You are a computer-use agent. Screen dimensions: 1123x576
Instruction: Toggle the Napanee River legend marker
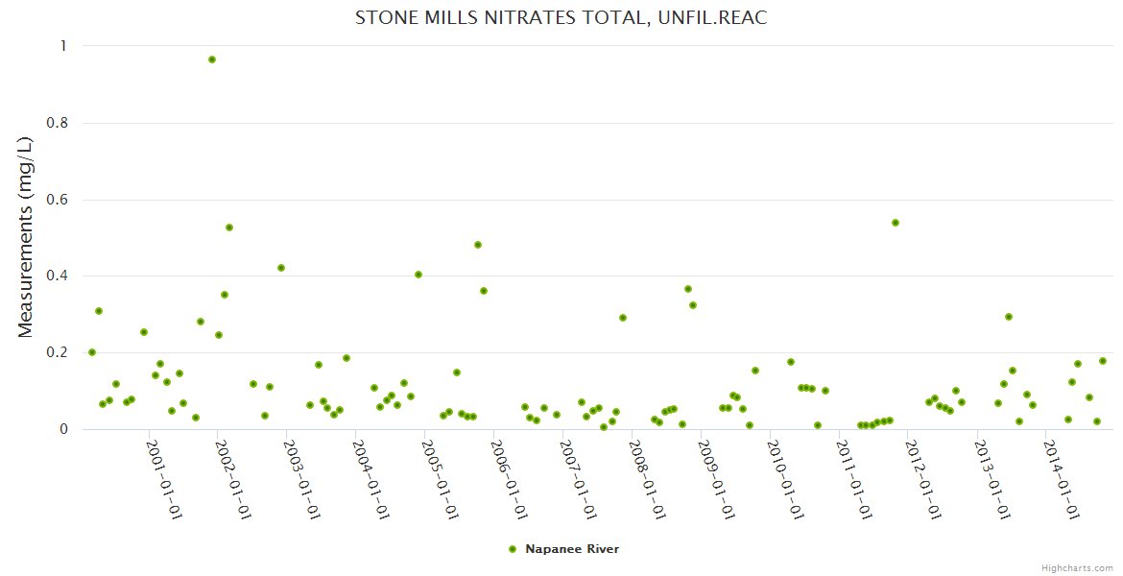(513, 549)
